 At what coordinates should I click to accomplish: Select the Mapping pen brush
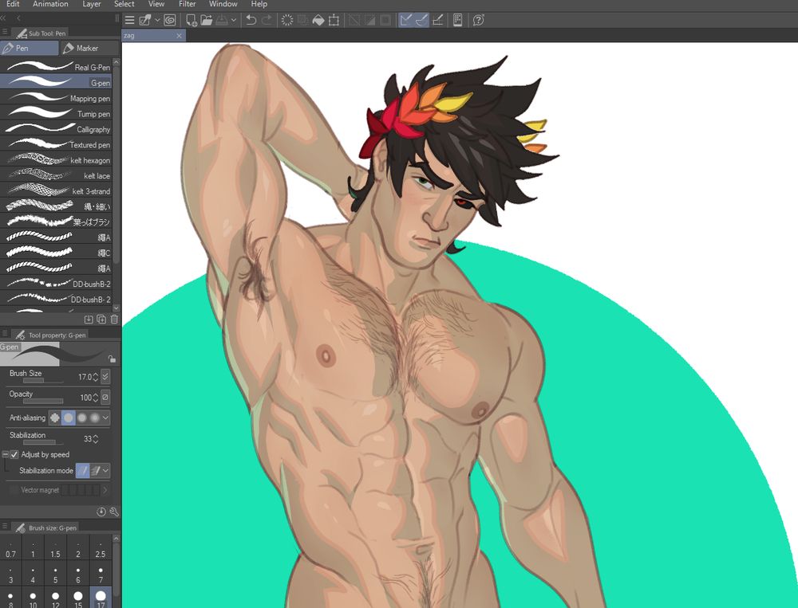pos(56,98)
